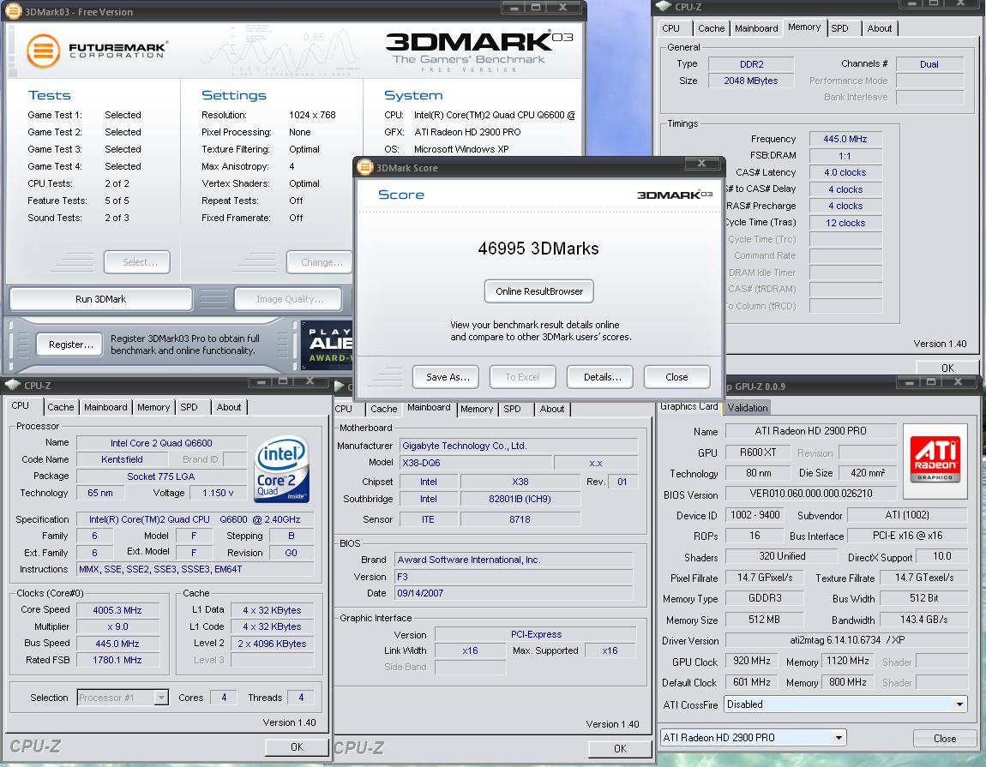This screenshot has width=986, height=767.
Task: Click the Play Alien award banner thumbnail
Action: point(326,345)
